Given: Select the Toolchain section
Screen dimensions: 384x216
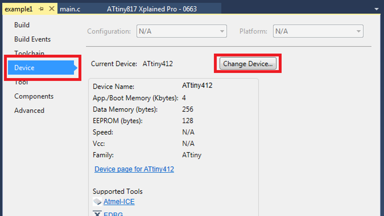Looking at the screenshot, I should pos(29,53).
